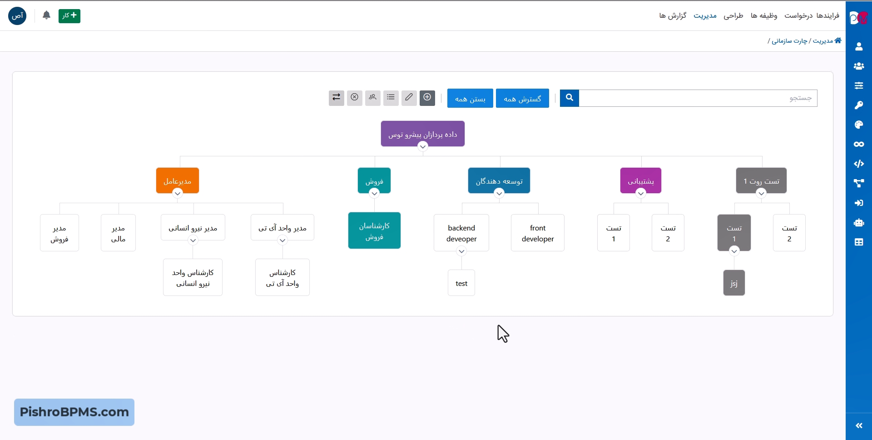Collapse the مدیرعامل node chevron
872x440 pixels.
coord(178,194)
